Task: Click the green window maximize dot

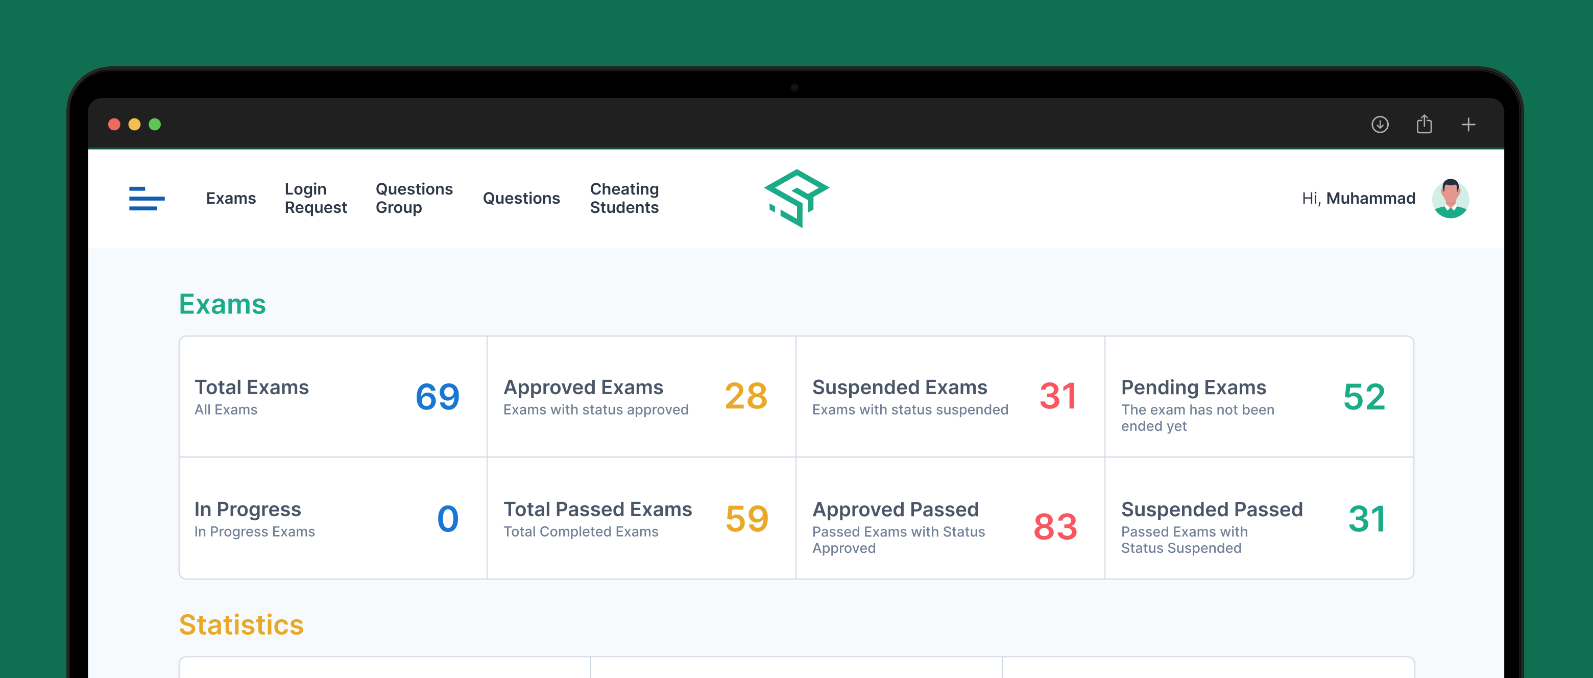Action: [x=155, y=125]
